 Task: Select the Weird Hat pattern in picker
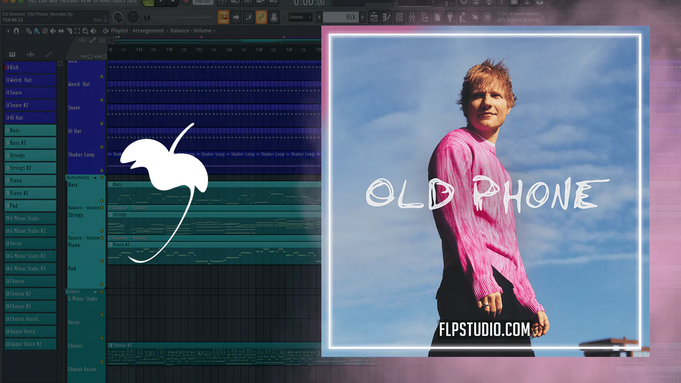30,80
